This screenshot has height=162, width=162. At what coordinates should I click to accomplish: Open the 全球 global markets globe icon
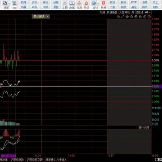pyautogui.click(x=94, y=3)
